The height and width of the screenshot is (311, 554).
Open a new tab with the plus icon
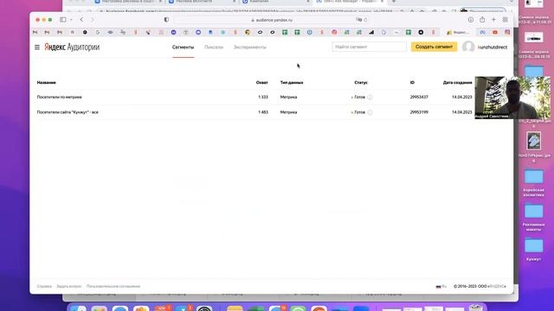[x=493, y=20]
